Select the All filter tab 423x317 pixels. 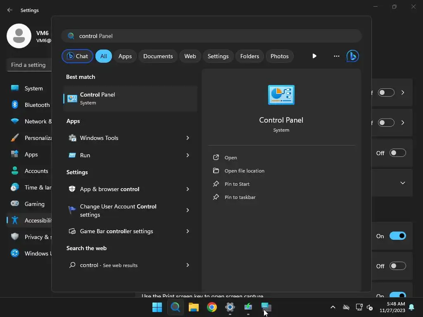tap(104, 56)
